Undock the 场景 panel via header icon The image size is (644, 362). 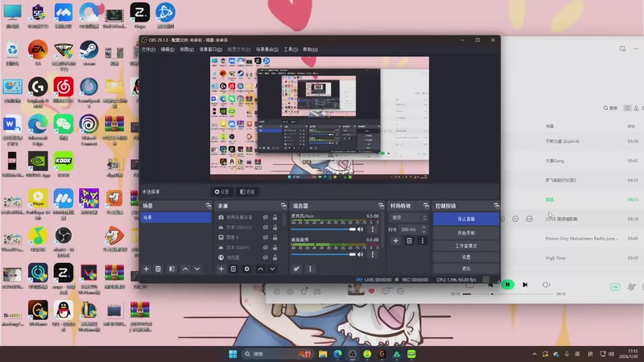tap(208, 206)
